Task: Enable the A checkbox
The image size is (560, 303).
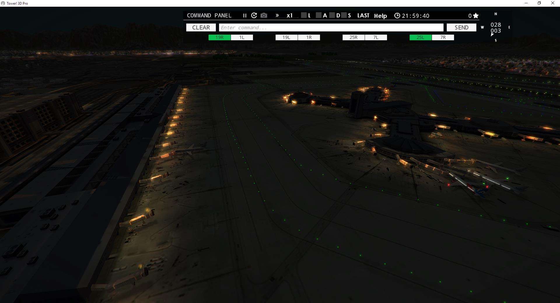Action: [319, 15]
